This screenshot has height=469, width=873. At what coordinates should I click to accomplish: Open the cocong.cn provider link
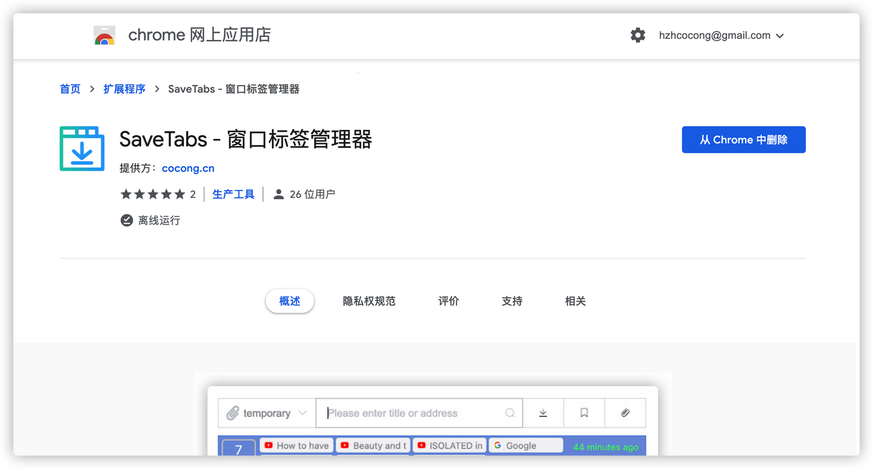[188, 168]
